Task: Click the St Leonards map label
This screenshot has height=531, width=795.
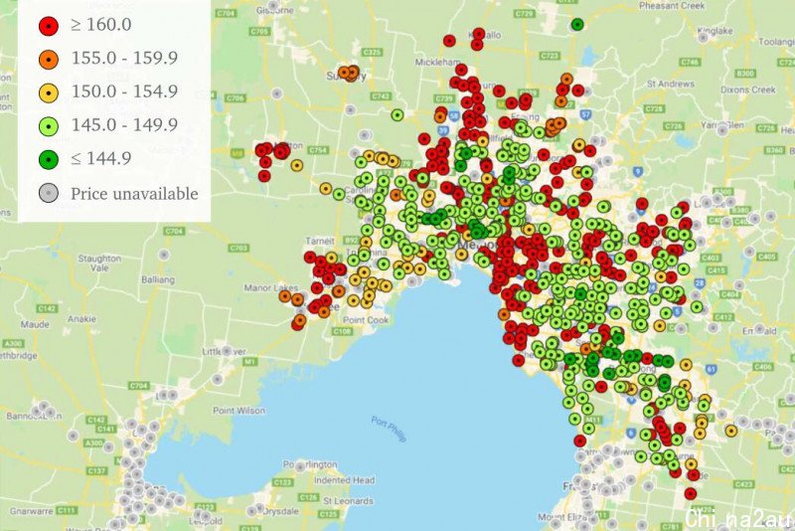Action: 348,501
